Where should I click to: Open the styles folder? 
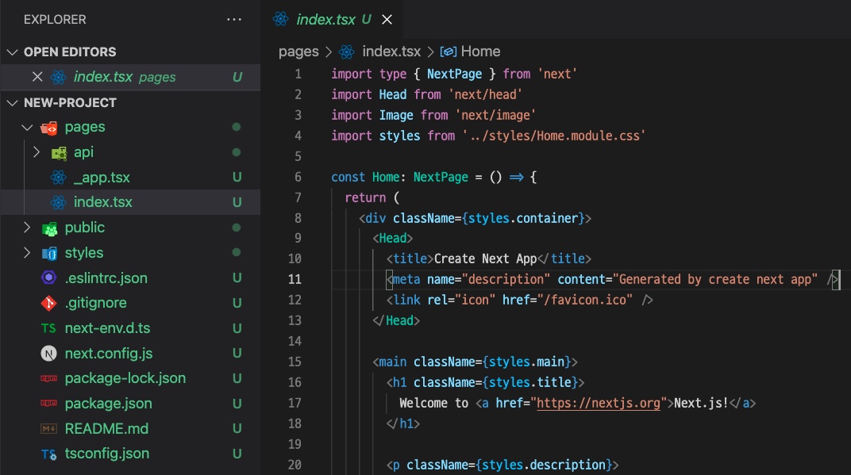pyautogui.click(x=84, y=253)
